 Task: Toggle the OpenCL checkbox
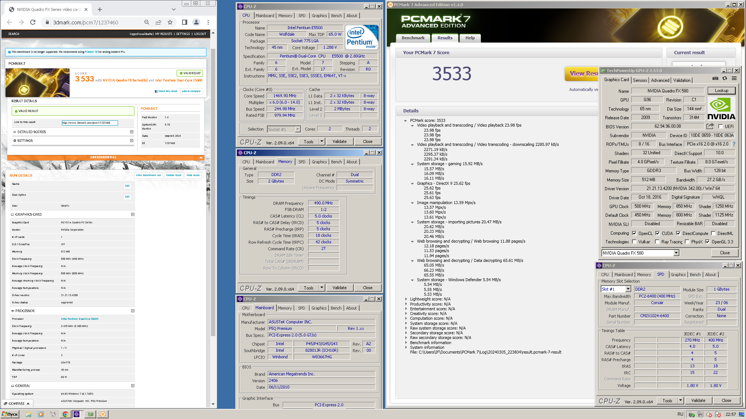634,234
